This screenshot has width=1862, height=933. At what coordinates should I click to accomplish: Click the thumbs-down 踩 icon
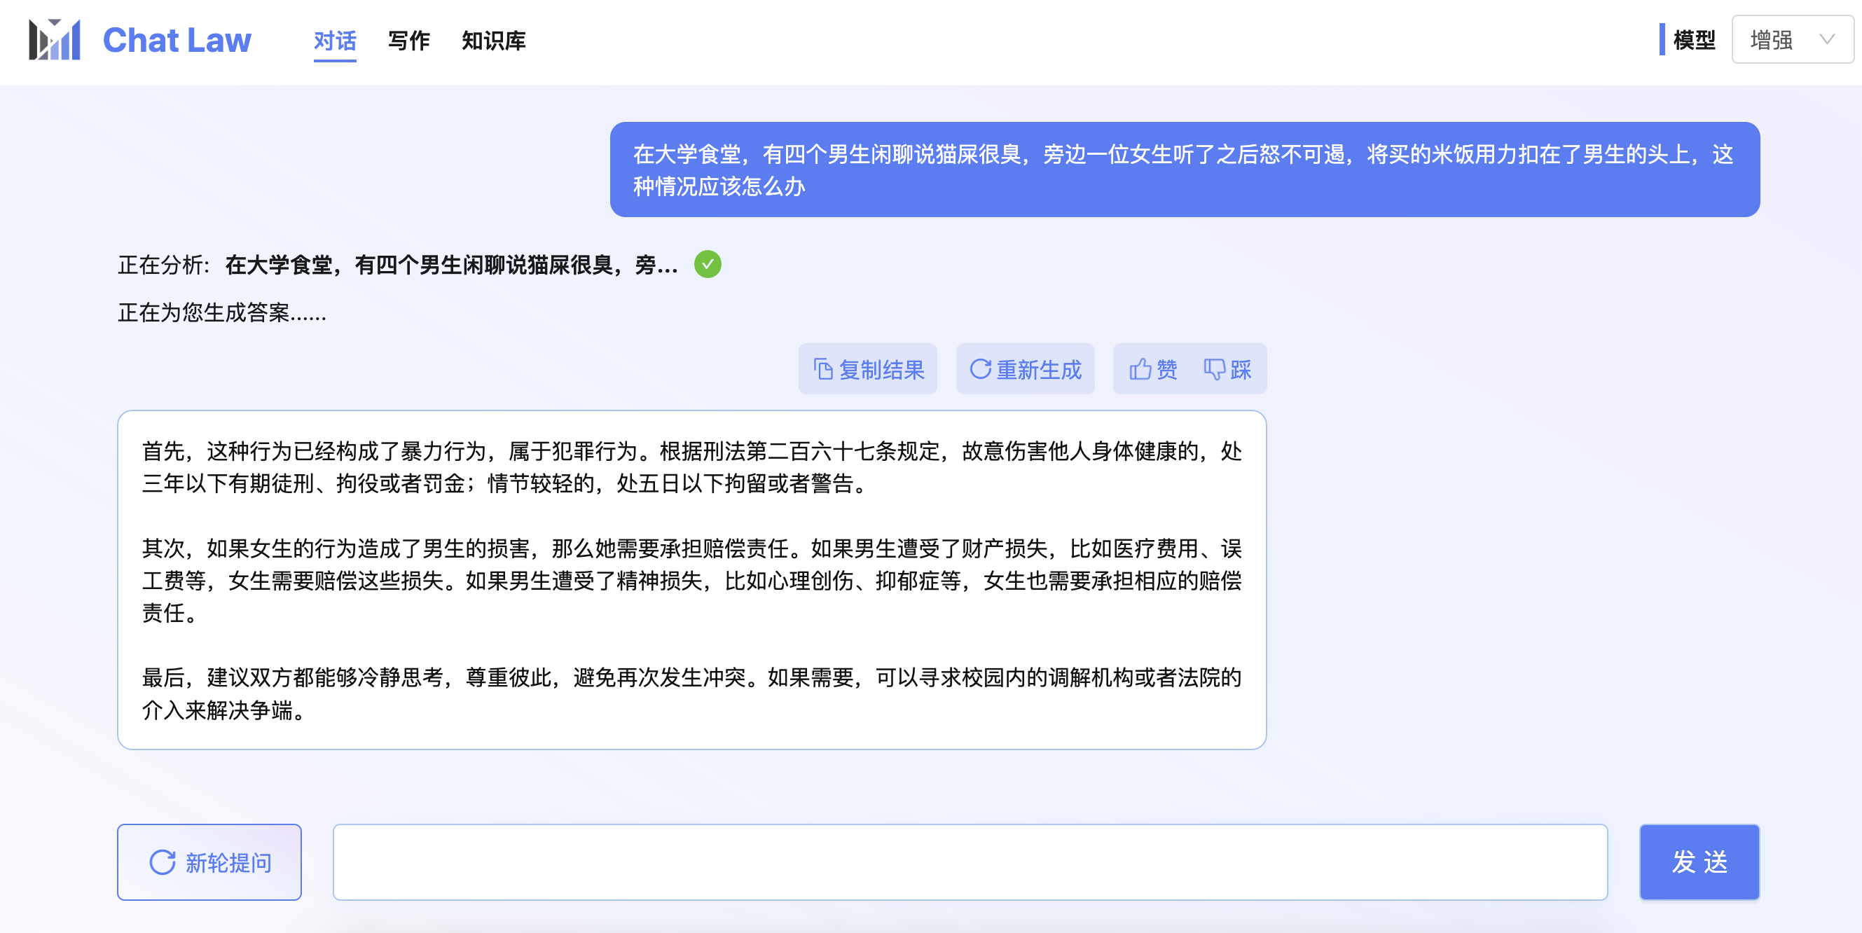[1213, 369]
